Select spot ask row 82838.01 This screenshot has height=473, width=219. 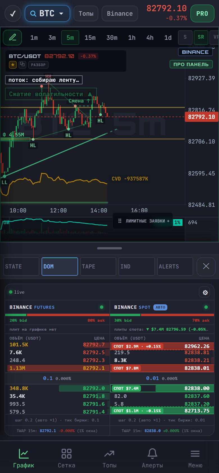click(x=162, y=368)
